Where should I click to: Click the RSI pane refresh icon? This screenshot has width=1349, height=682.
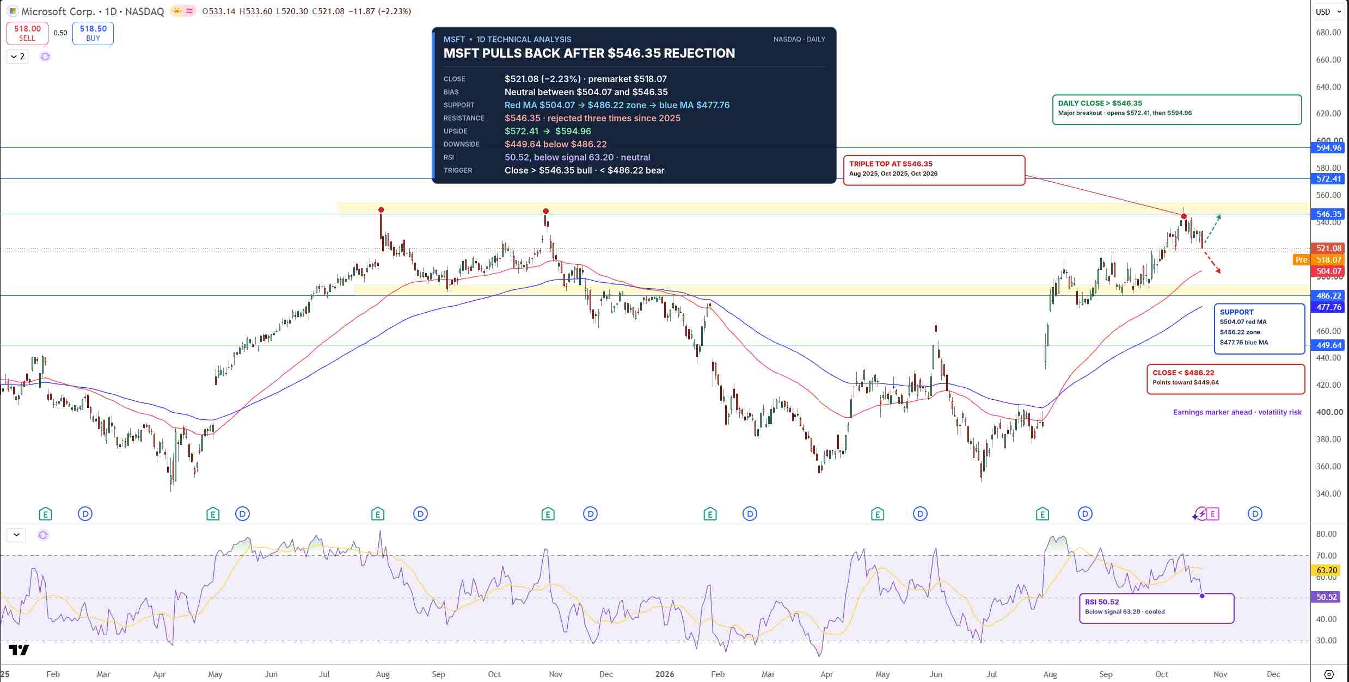(43, 535)
